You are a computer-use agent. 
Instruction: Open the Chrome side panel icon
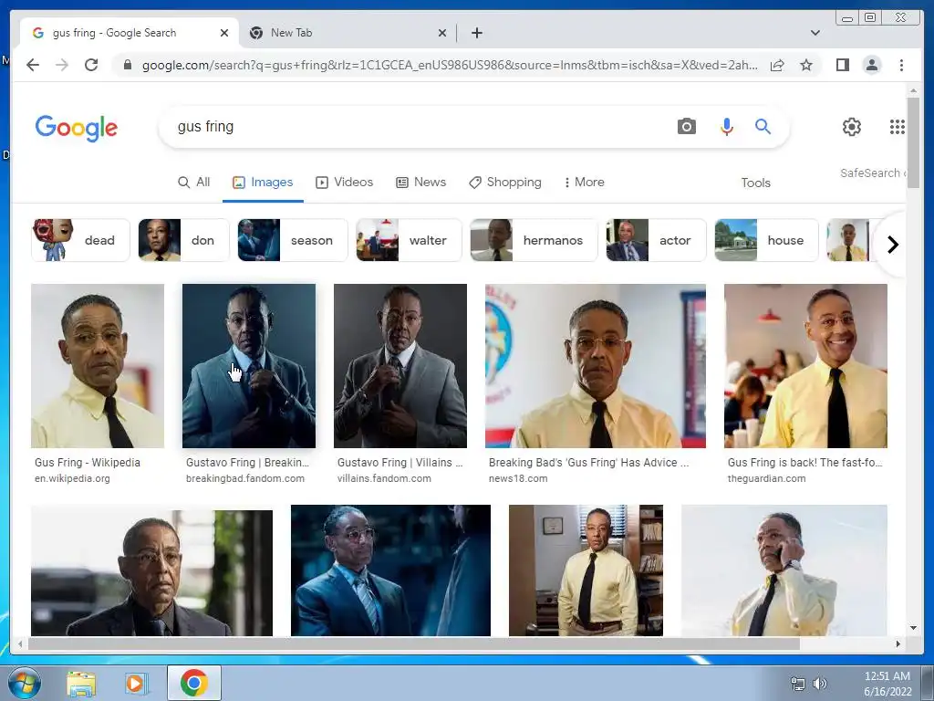(x=842, y=65)
